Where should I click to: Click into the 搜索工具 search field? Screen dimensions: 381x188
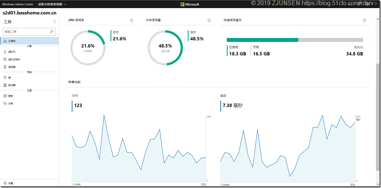(x=29, y=31)
